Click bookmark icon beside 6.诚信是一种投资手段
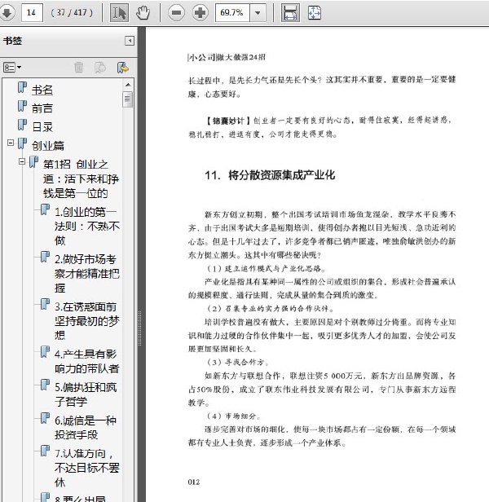Image resolution: width=489 pixels, height=502 pixels. tap(45, 418)
